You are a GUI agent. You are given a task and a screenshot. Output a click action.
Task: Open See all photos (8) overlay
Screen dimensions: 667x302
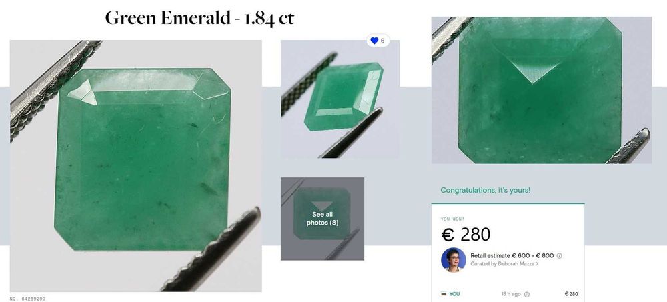322,219
